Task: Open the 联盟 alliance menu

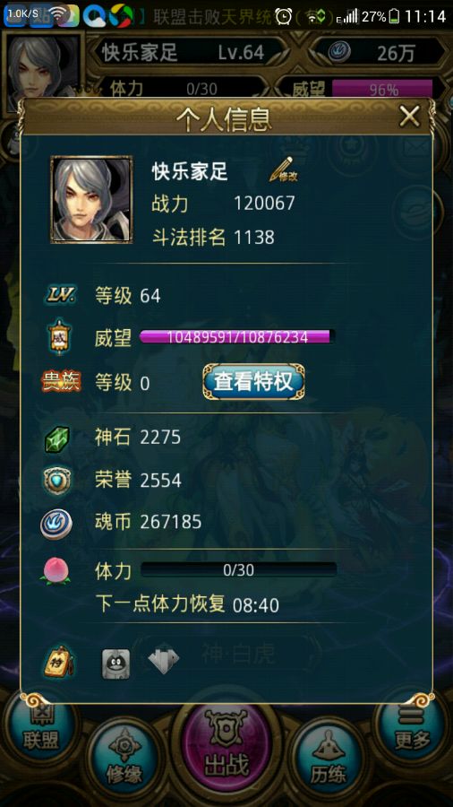Action: coord(40,731)
